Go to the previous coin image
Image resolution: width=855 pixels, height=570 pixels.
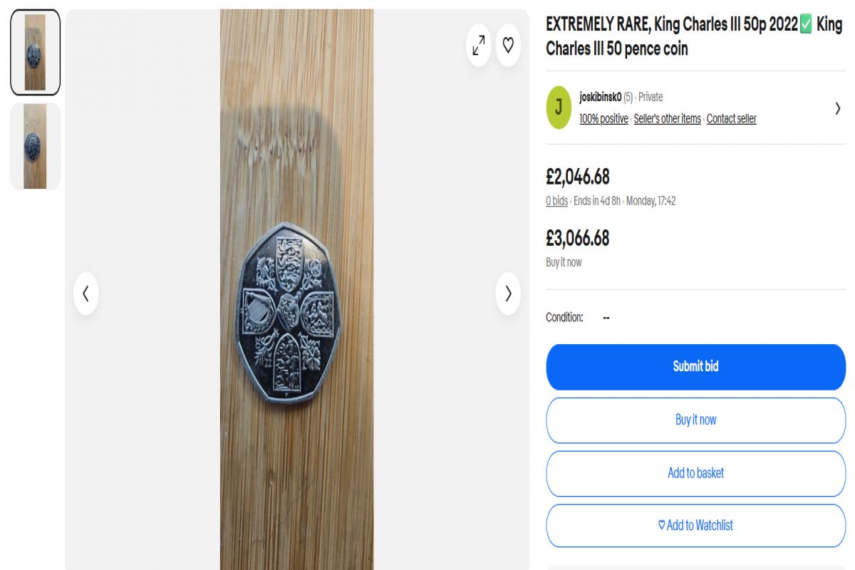click(x=85, y=294)
